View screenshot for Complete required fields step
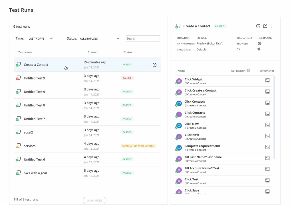 (267, 147)
